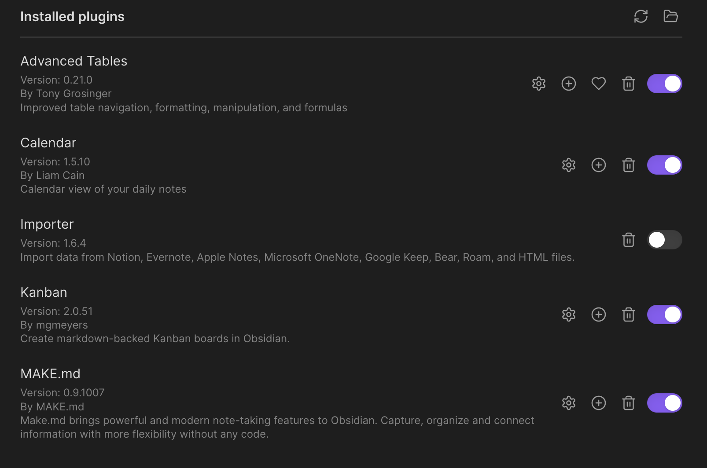Click 'Create markdown-backed Kanban boards' description
707x468 pixels.
[155, 339]
